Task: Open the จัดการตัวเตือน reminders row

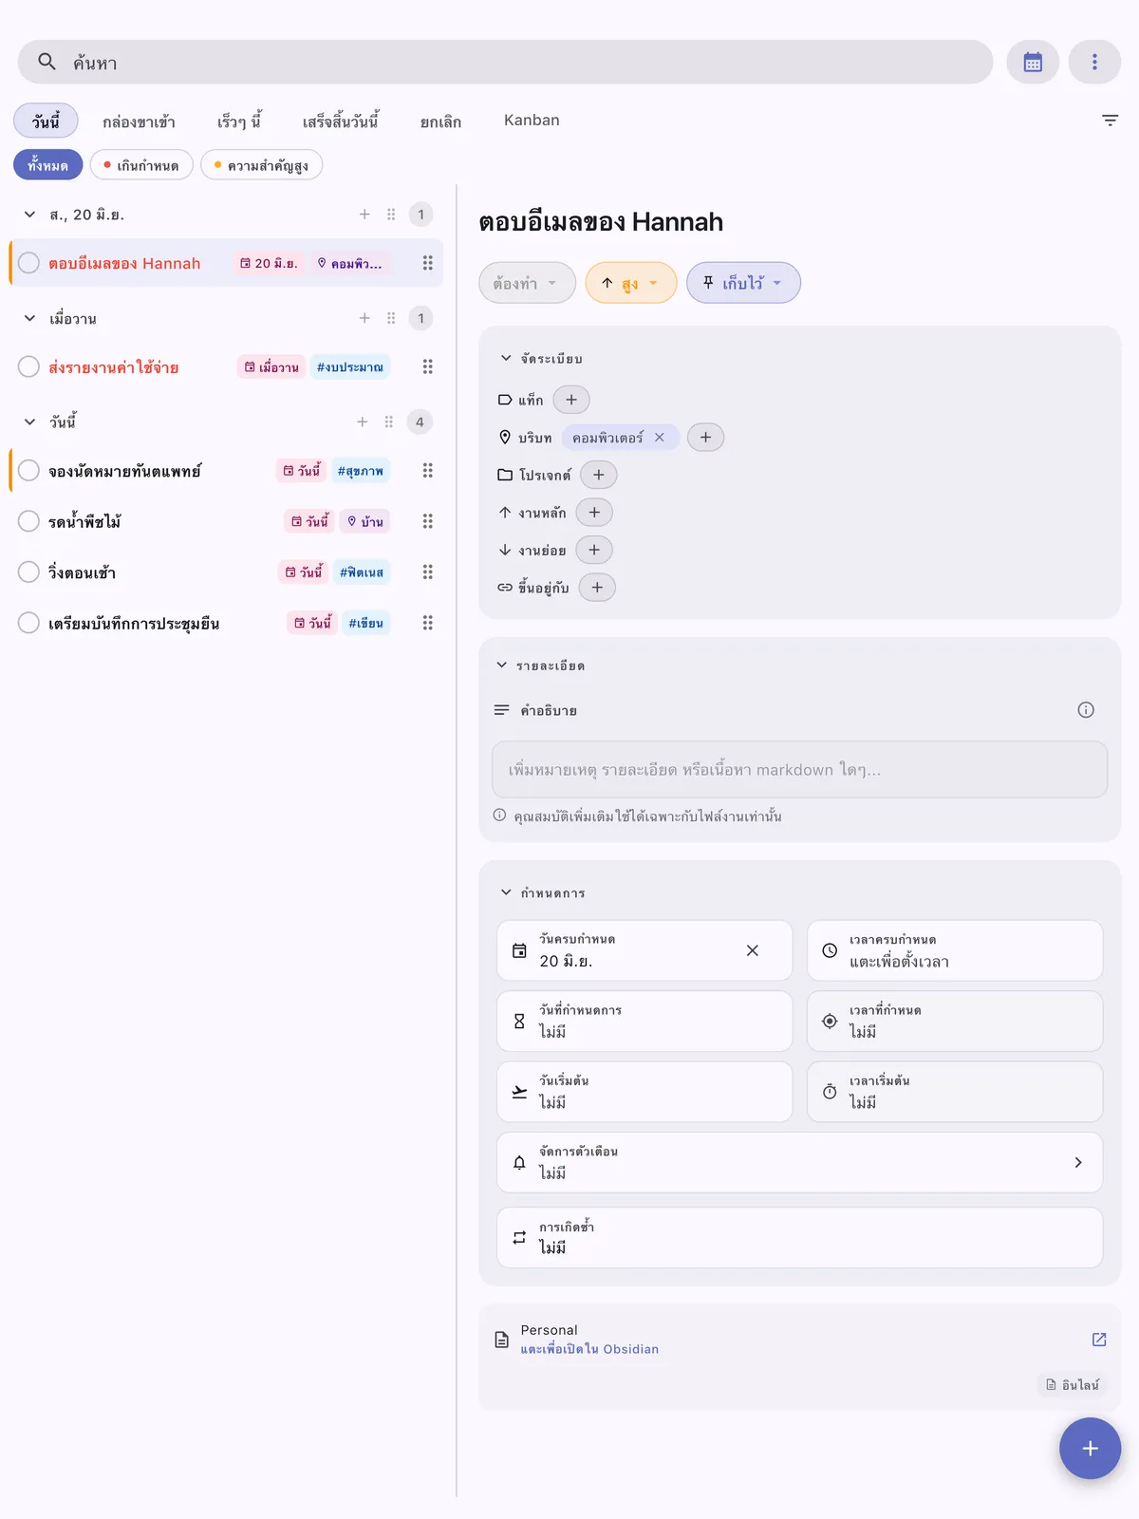Action: [799, 1162]
